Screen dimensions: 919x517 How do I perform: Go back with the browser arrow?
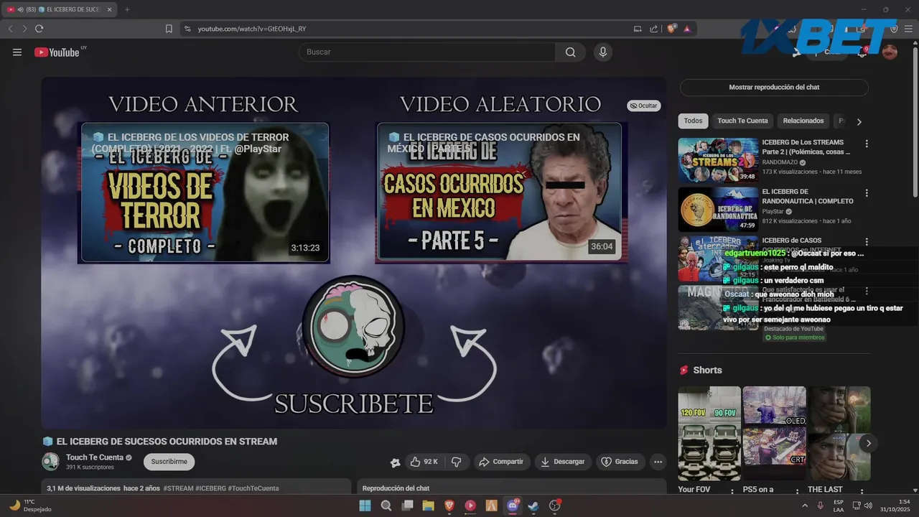(x=10, y=29)
